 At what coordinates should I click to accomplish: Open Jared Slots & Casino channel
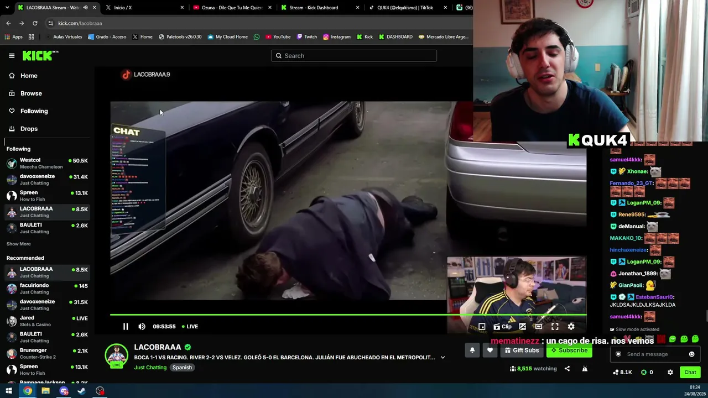(47, 321)
